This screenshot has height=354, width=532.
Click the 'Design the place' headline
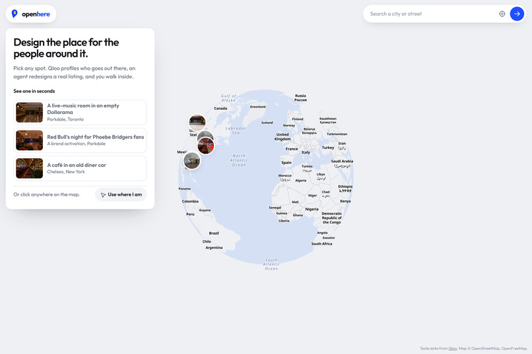click(66, 47)
